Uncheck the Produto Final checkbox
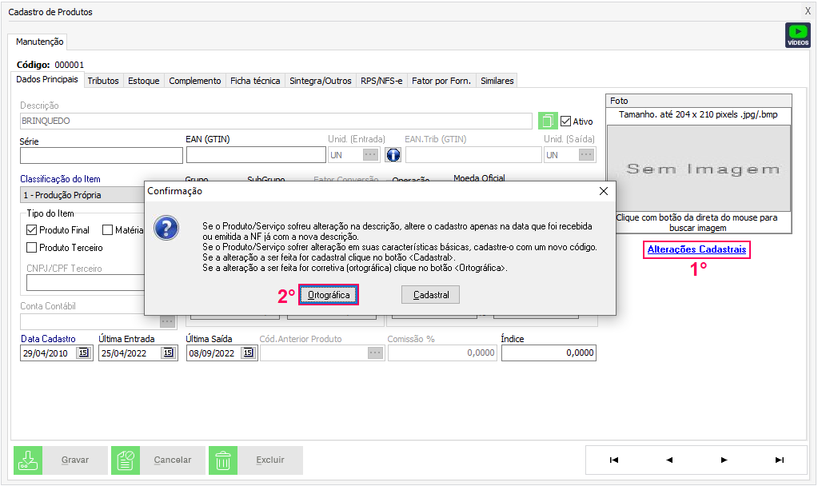Viewport: 818px width, 486px height. tap(33, 230)
